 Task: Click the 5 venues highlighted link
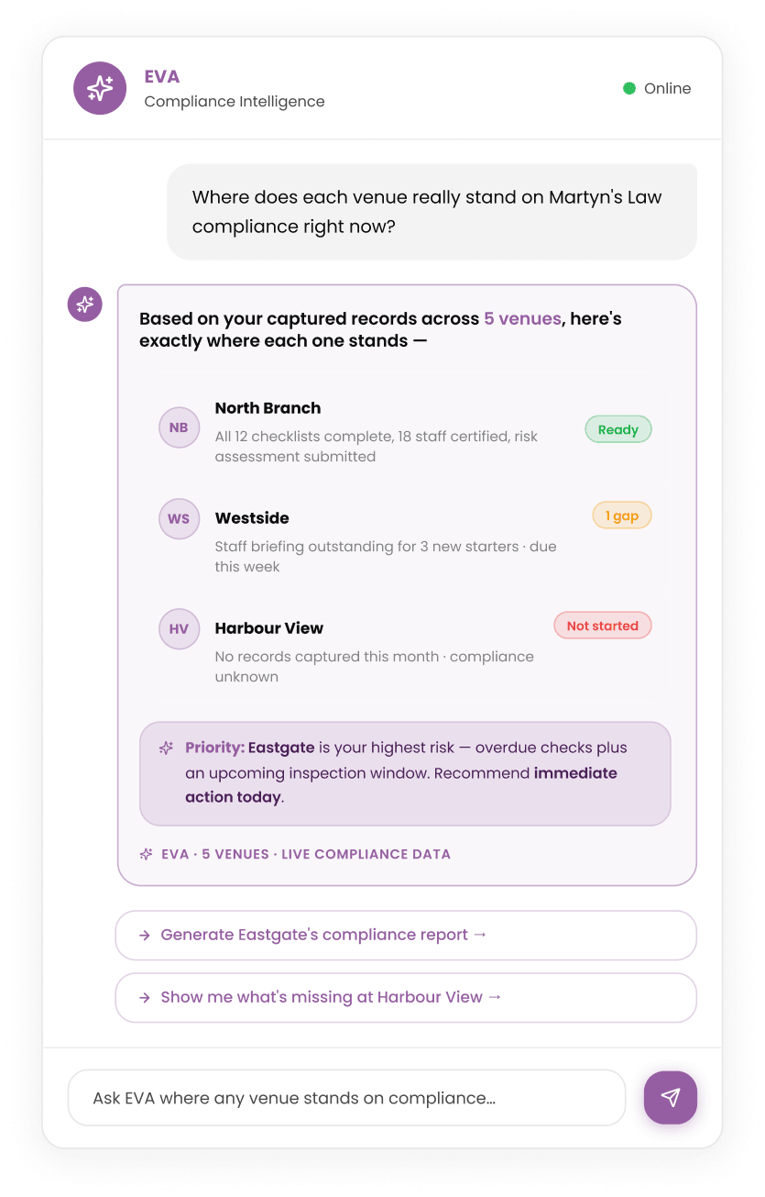(522, 319)
